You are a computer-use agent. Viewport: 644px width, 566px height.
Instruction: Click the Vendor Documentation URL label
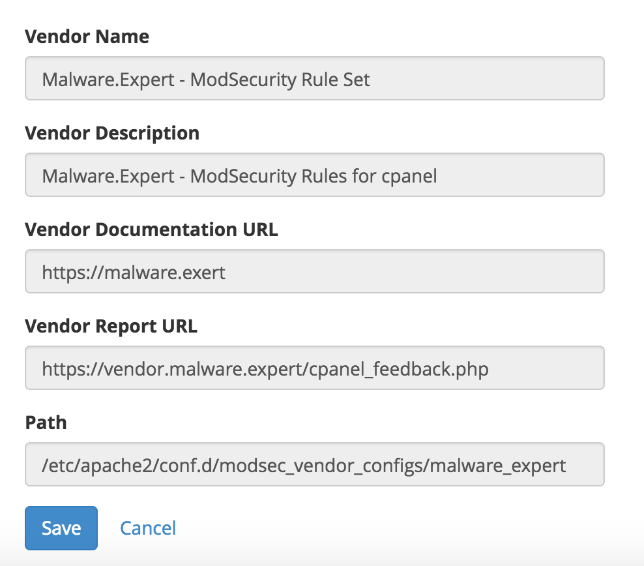(152, 230)
